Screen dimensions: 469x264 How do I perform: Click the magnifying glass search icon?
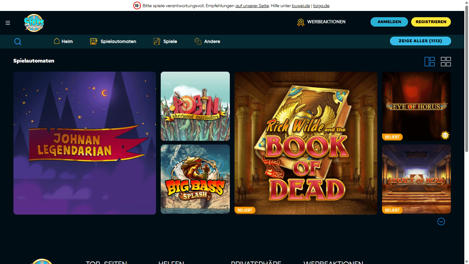tap(18, 41)
